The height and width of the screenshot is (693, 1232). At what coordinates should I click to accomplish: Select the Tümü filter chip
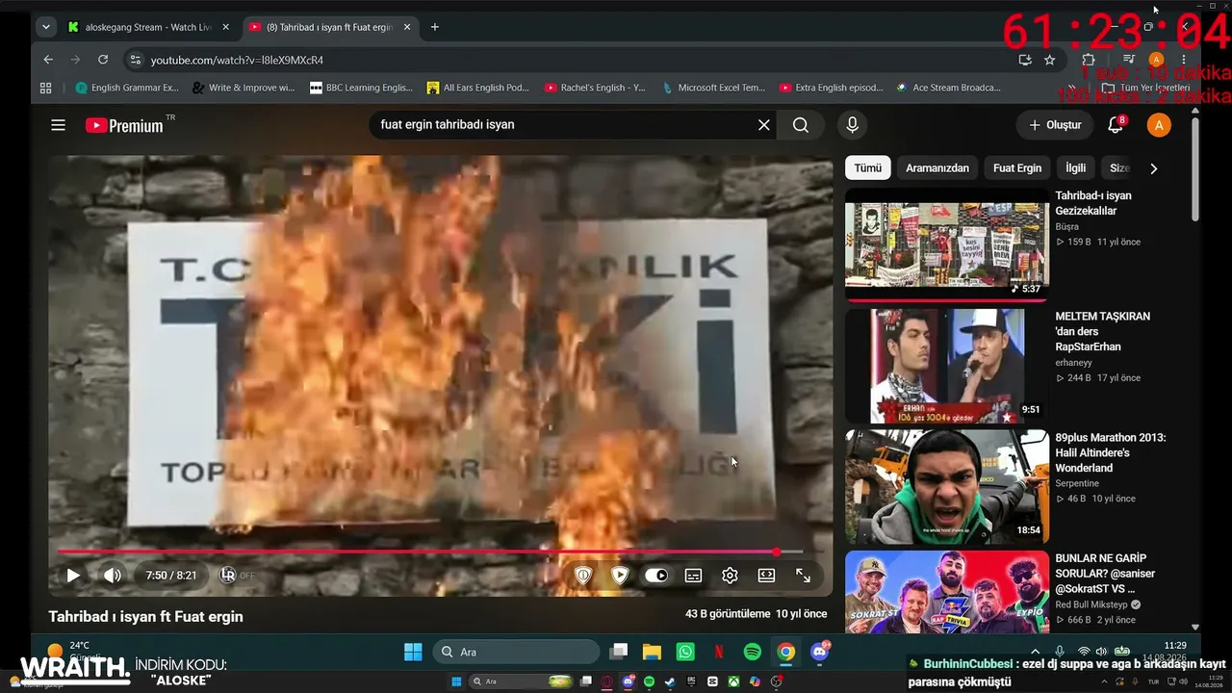(867, 168)
